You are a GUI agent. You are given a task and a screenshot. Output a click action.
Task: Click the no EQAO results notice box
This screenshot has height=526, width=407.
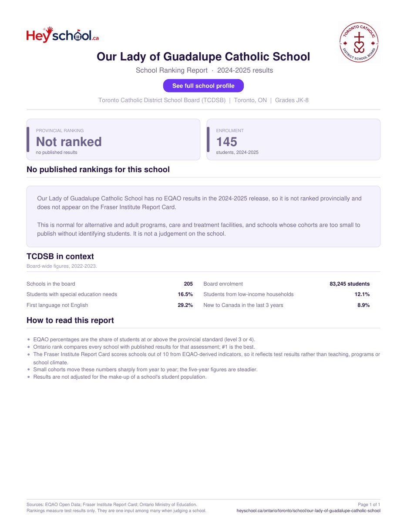tap(203, 216)
